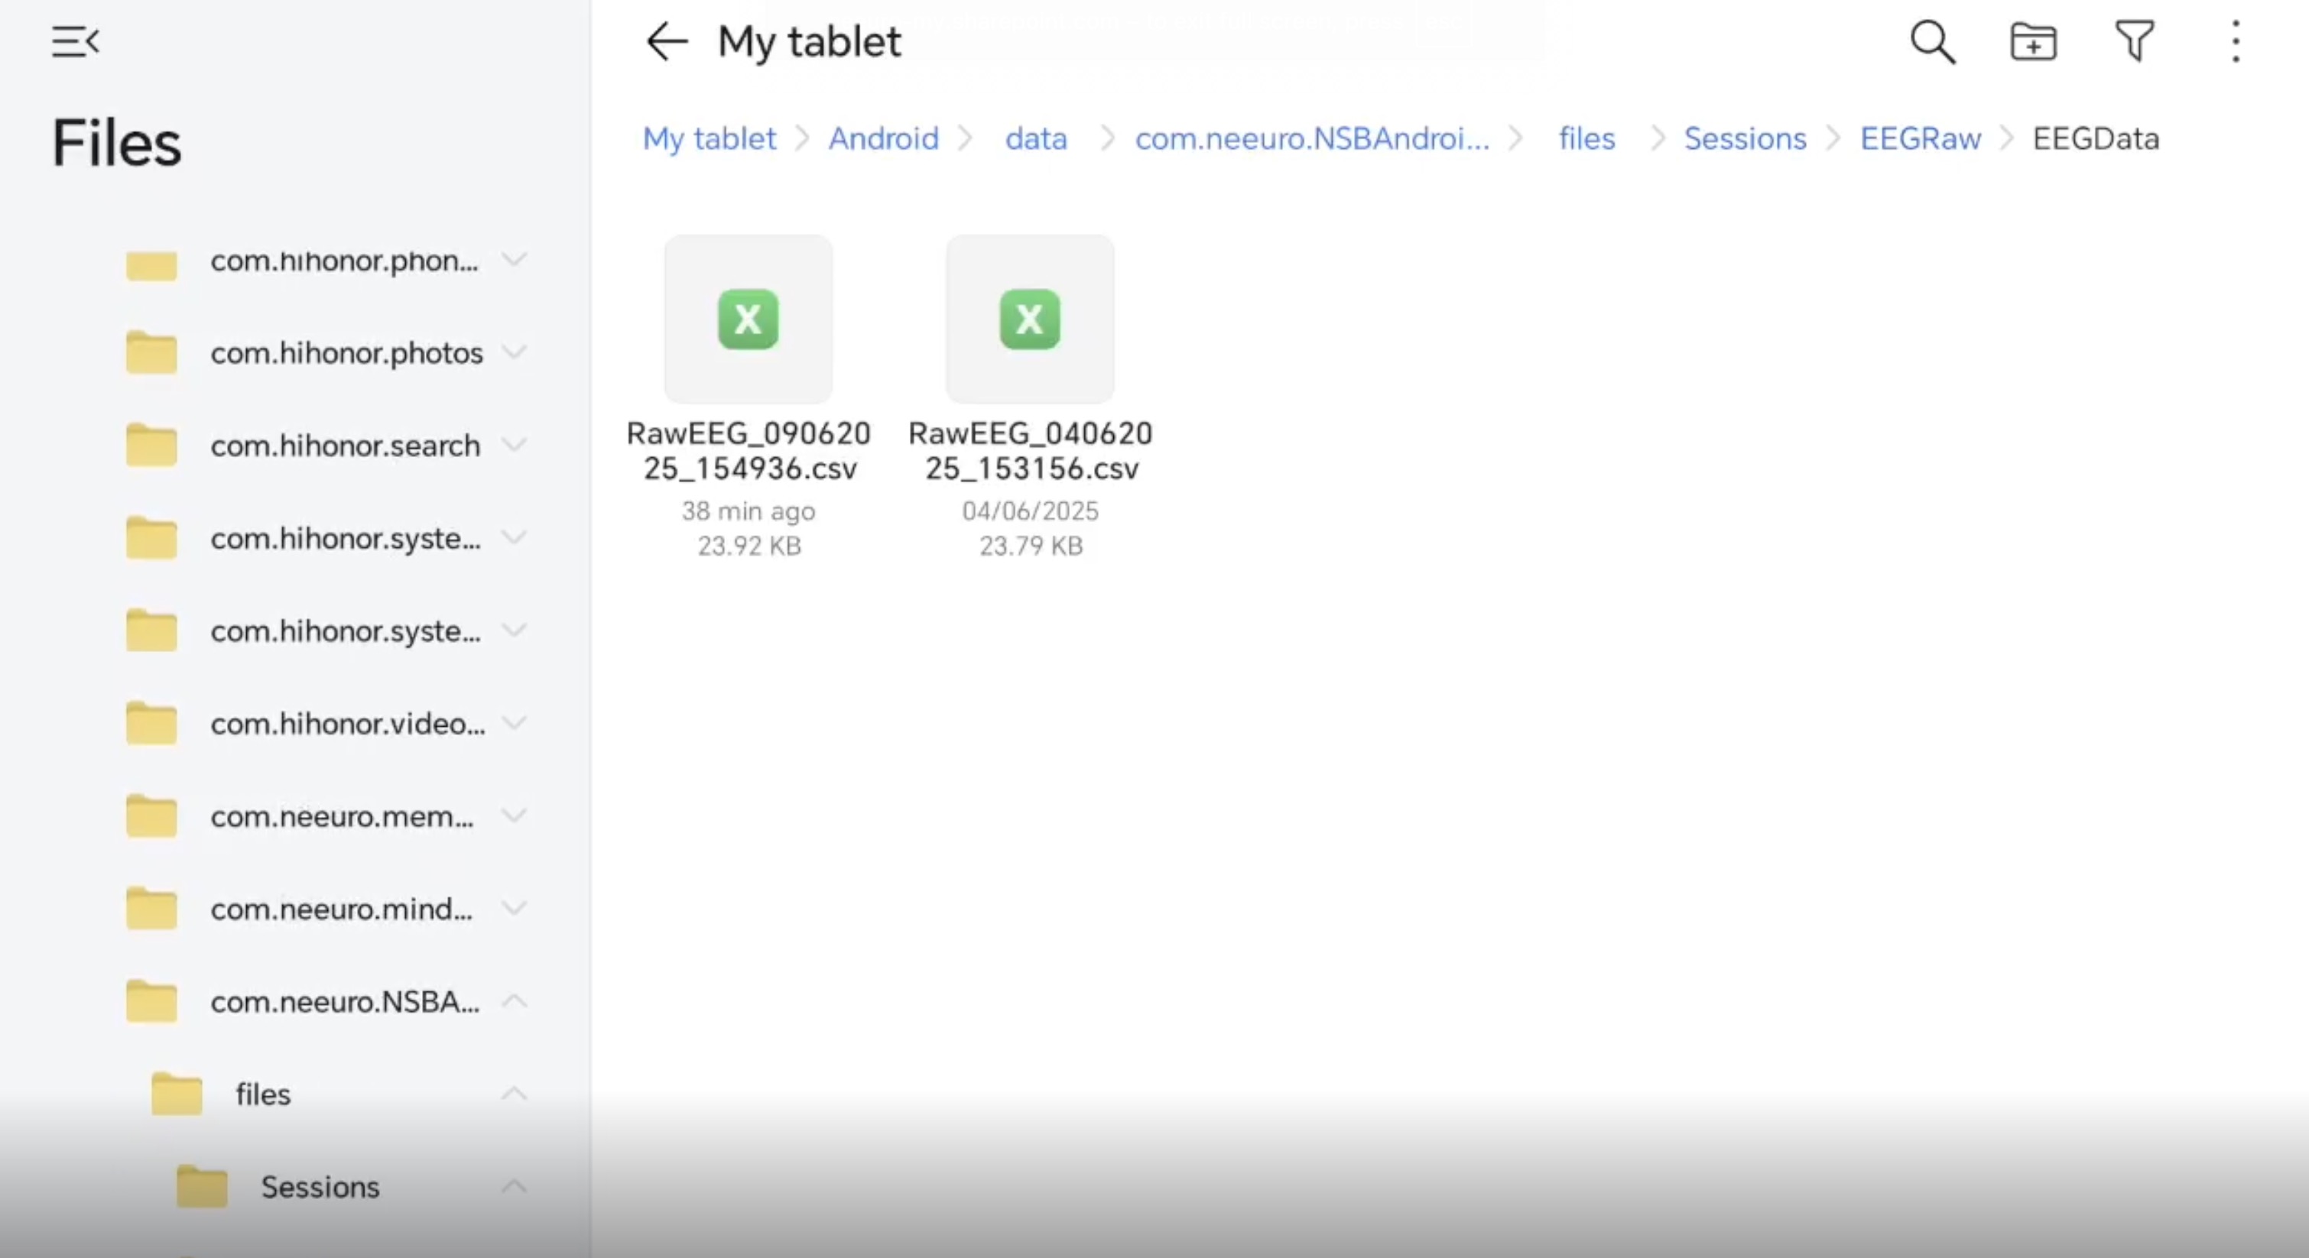Viewport: 2309px width, 1258px height.
Task: Create a new folder using the toolbar icon
Action: point(2033,41)
